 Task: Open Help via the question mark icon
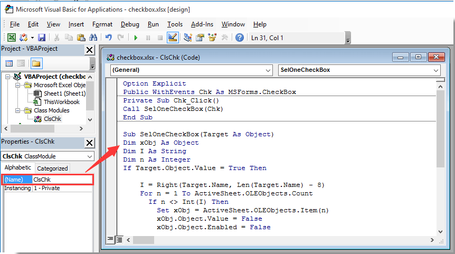click(x=240, y=37)
